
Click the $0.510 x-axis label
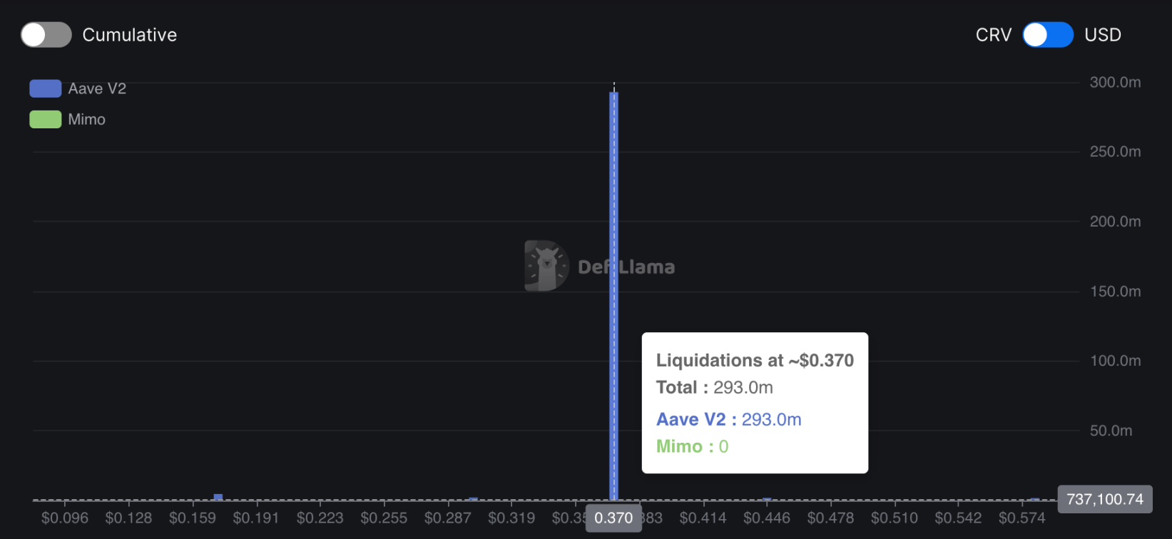[x=895, y=518]
